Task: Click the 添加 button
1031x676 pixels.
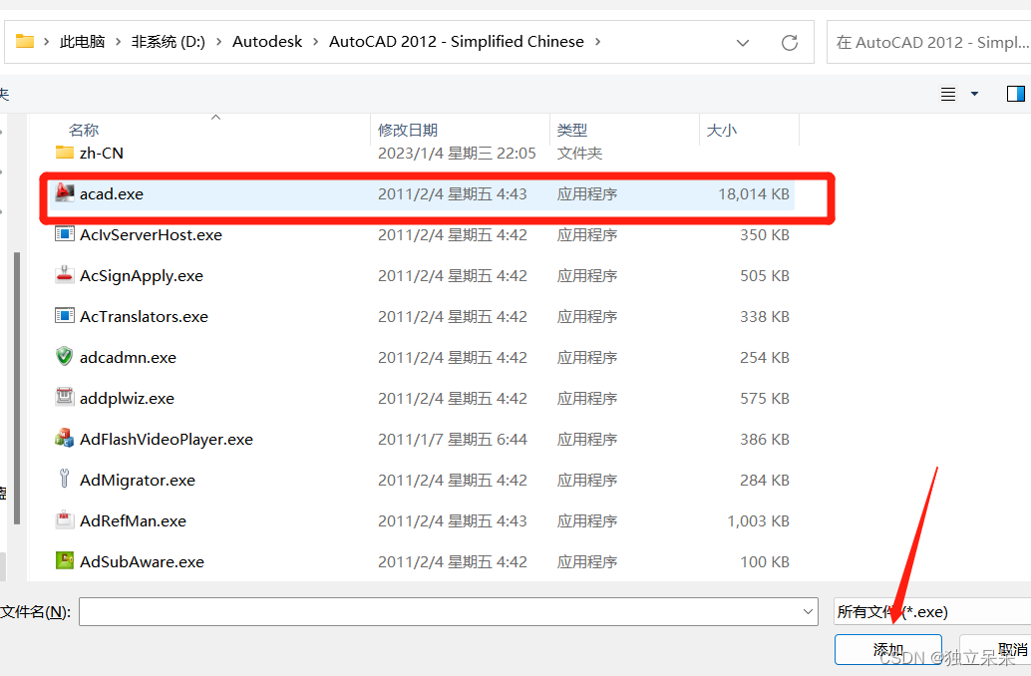Action: 887,650
